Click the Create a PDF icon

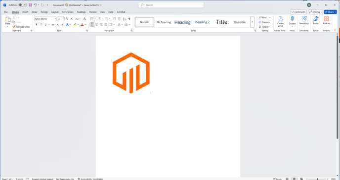click(280, 21)
